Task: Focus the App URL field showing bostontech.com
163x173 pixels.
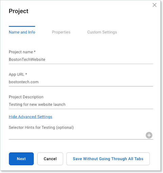Action: point(81,82)
